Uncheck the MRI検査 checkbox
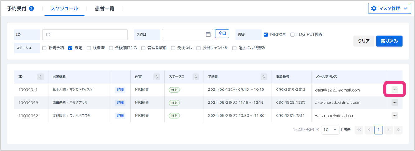The image size is (415, 151). [x=266, y=34]
